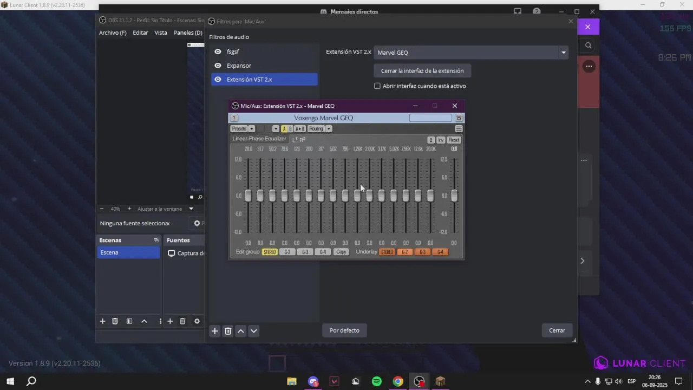Open the Routing dropdown arrow

tap(329, 129)
